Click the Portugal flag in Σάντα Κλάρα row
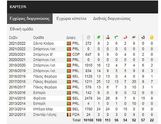Viewport: 161px width, 124px height. 69,43
